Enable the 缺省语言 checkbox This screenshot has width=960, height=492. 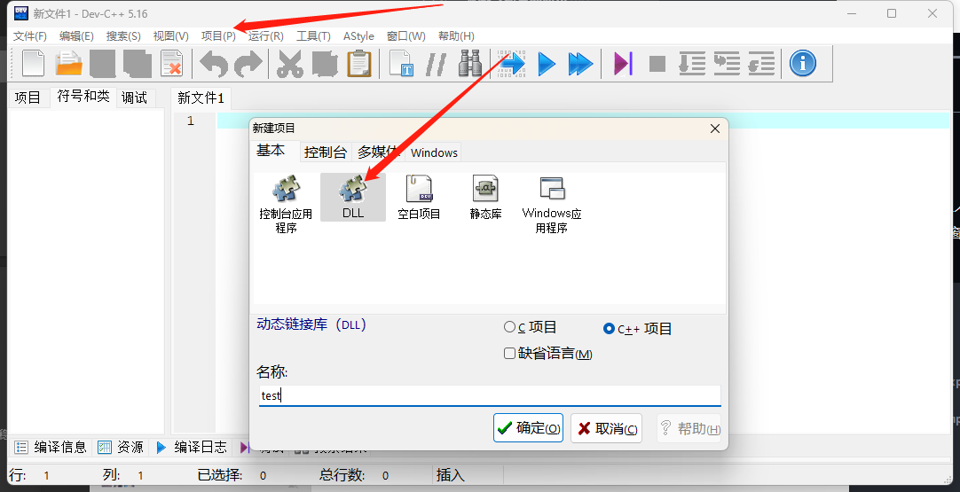(509, 354)
